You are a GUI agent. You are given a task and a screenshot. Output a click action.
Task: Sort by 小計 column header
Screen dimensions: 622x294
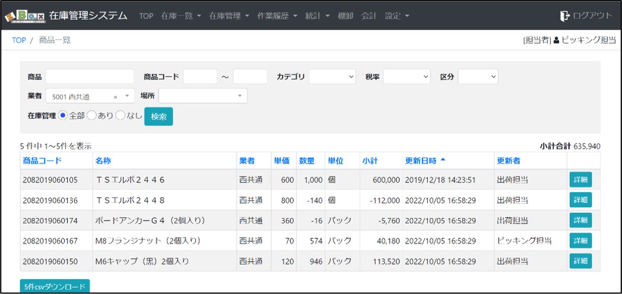pyautogui.click(x=370, y=161)
